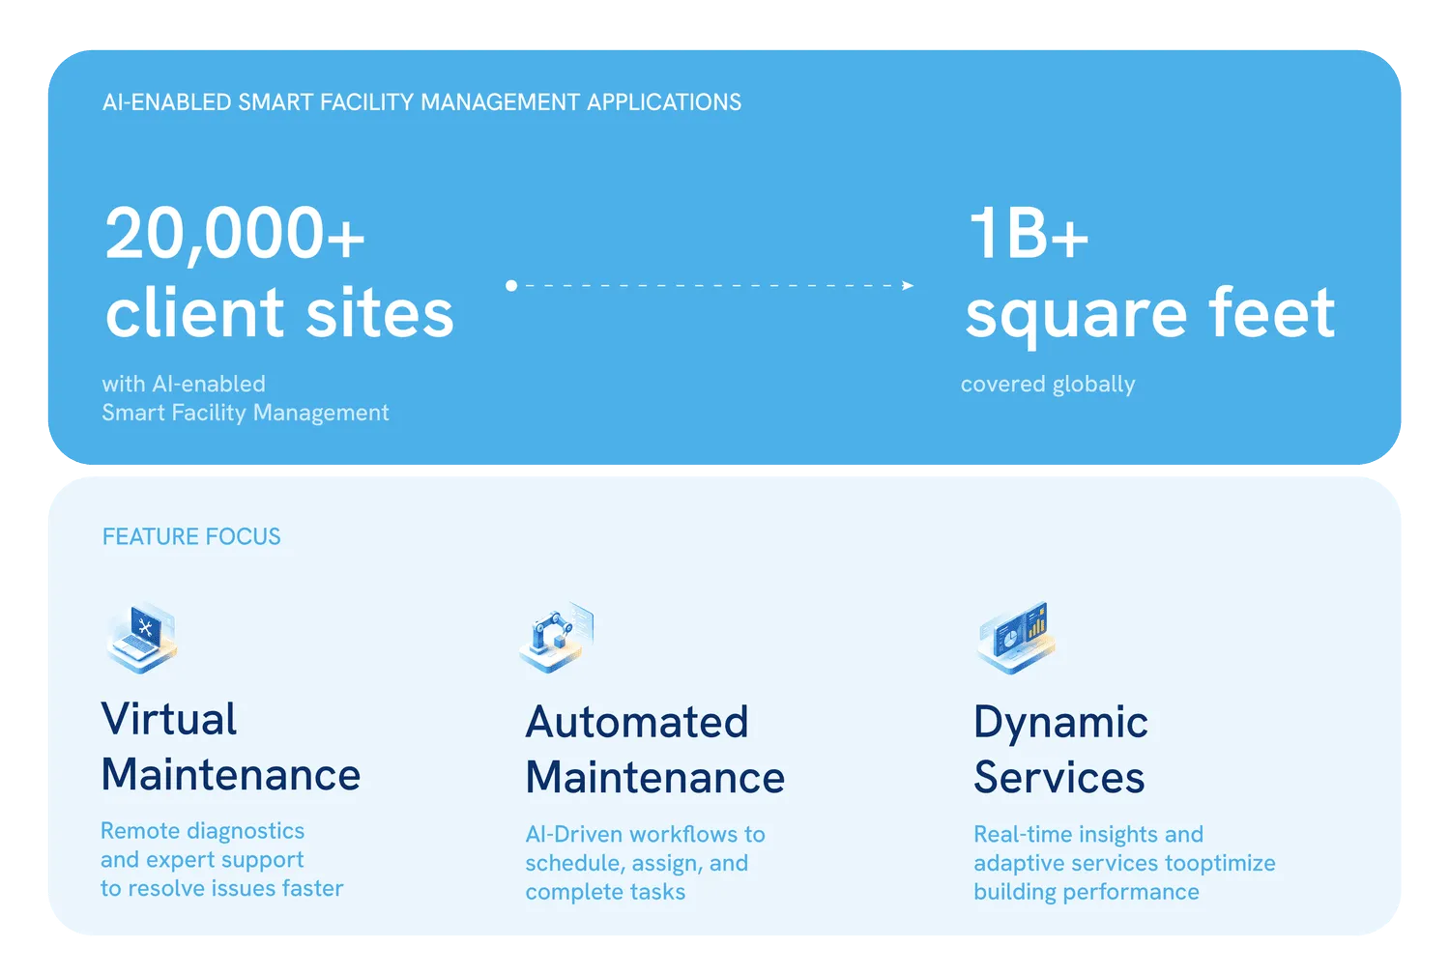Click the "FEATURE FOCUS" section label
The width and height of the screenshot is (1450, 975).
(x=191, y=537)
